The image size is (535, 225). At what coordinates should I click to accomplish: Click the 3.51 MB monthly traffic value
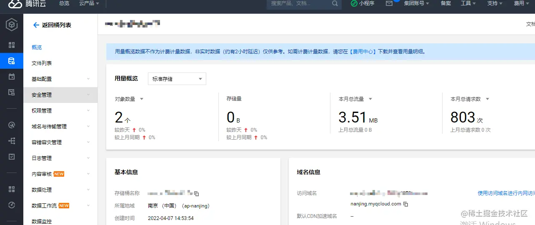pos(358,118)
